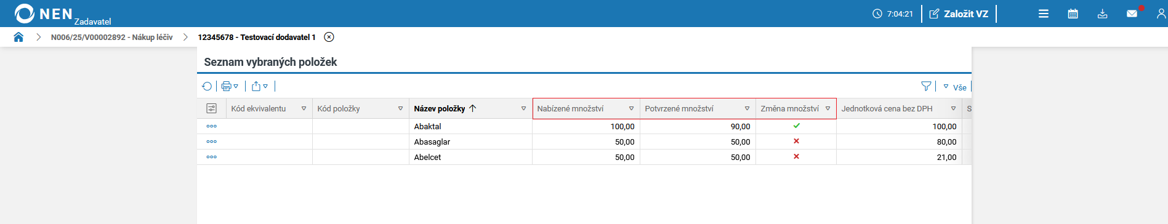
Task: Open Změna množství column filter arrow
Action: [x=828, y=108]
